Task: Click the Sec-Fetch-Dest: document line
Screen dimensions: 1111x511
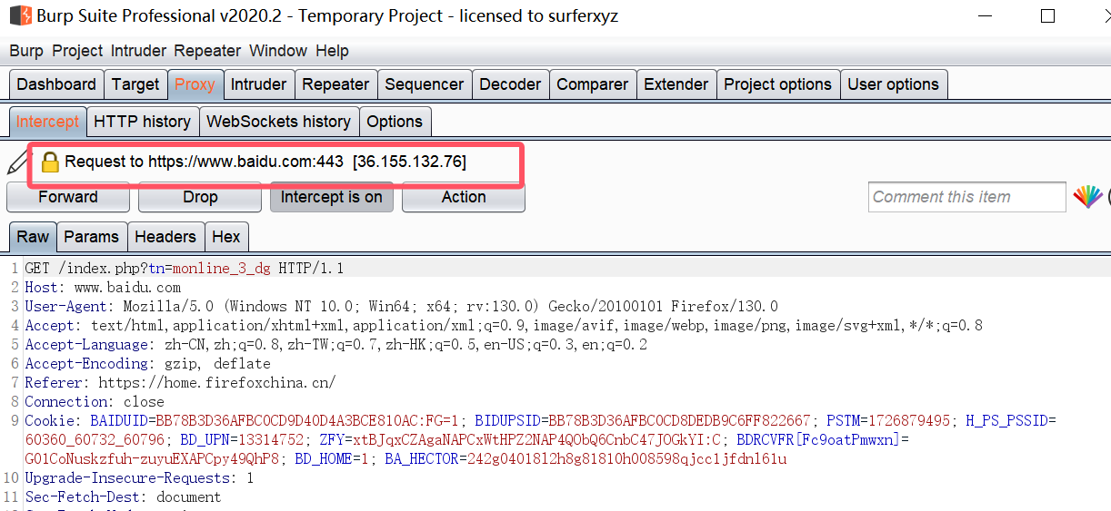Action: 123,497
